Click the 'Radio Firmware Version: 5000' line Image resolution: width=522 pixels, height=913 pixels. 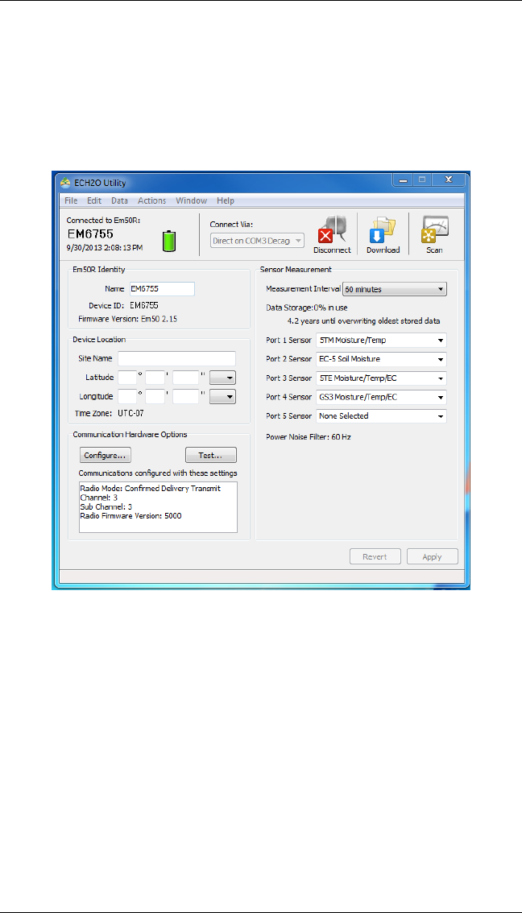130,515
